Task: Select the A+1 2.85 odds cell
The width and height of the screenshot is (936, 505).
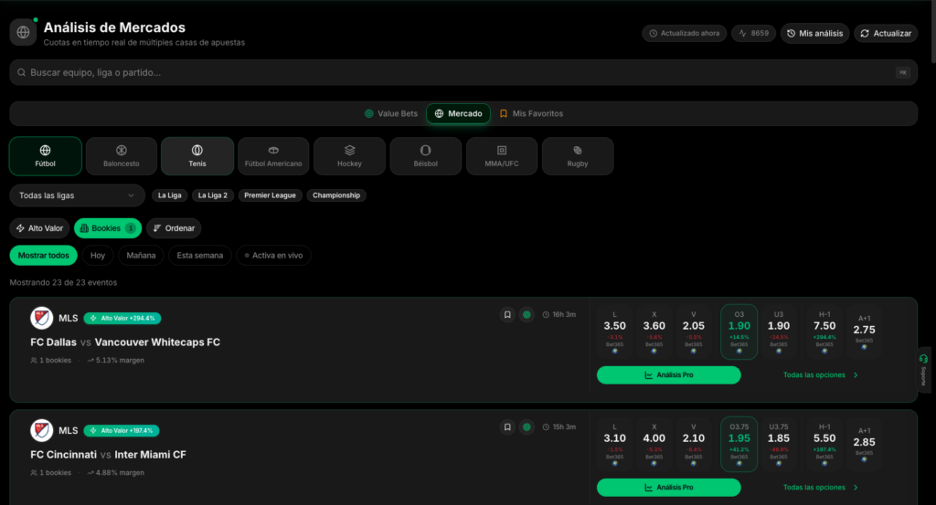Action: point(865,444)
